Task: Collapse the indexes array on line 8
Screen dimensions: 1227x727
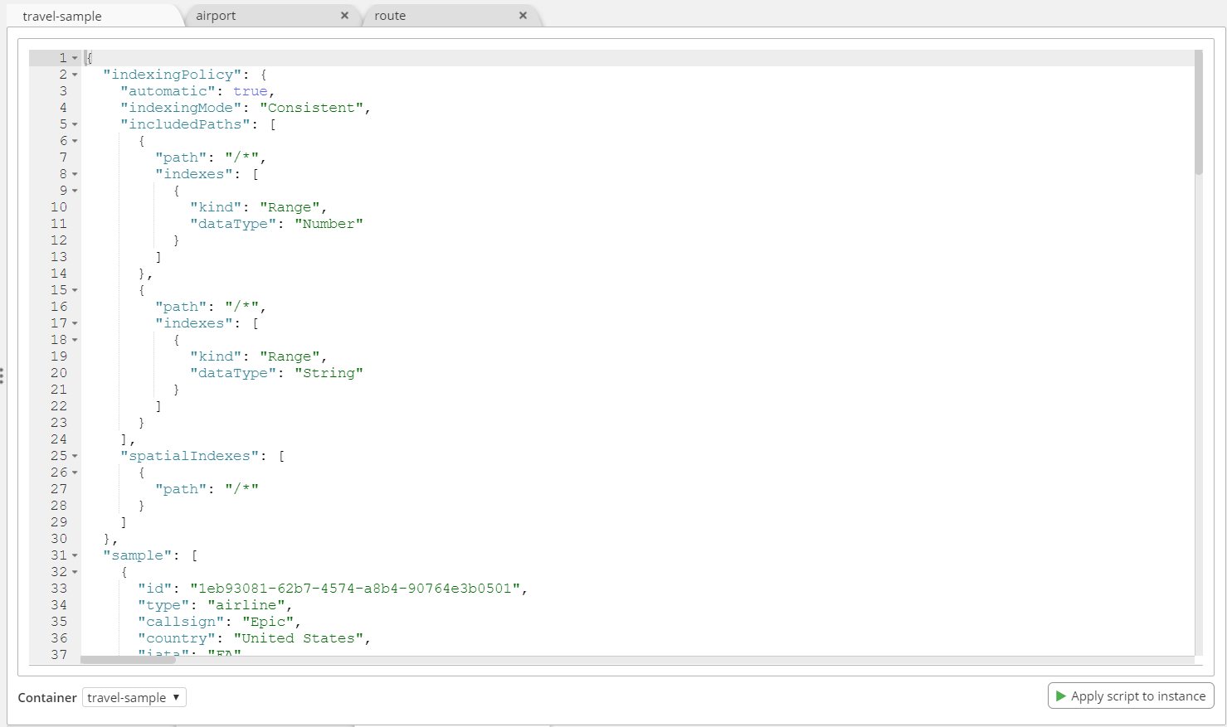Action: [76, 174]
